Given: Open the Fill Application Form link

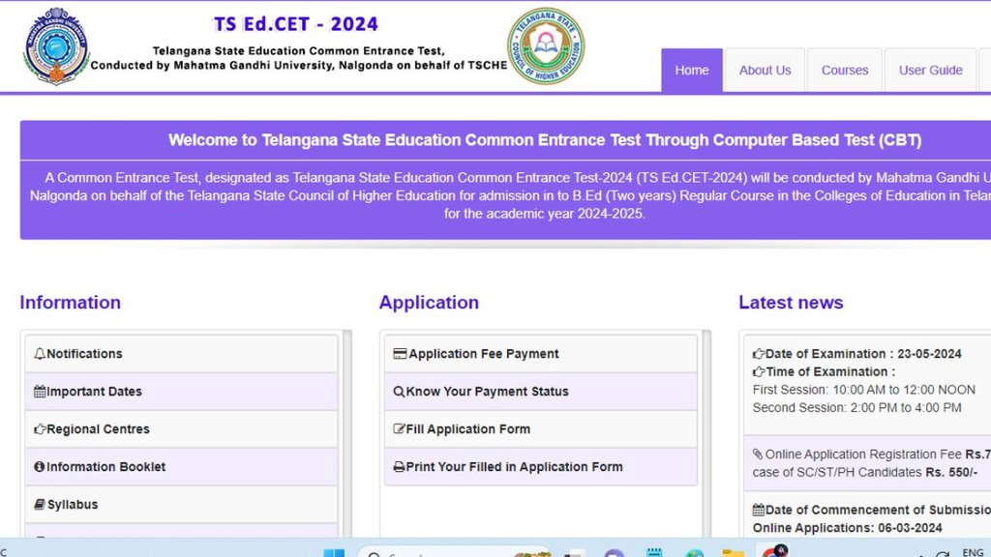Looking at the screenshot, I should pyautogui.click(x=467, y=429).
